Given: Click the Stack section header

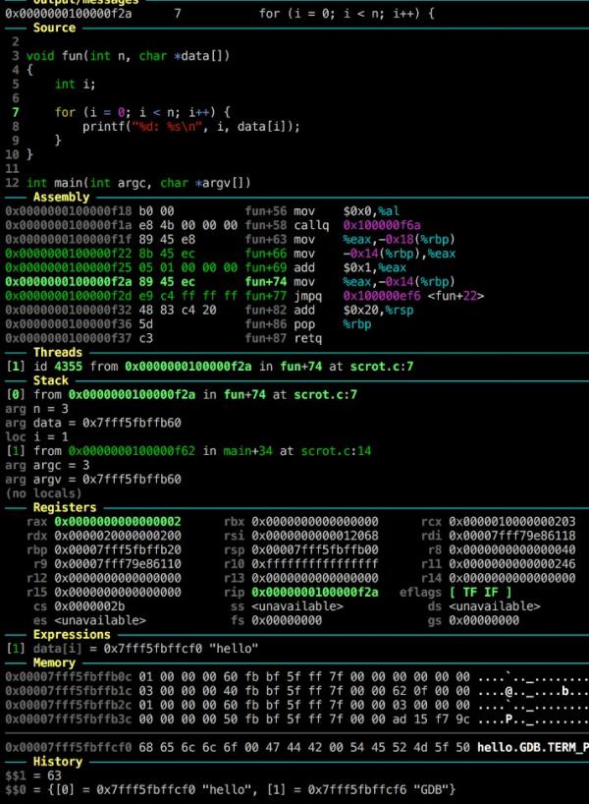Looking at the screenshot, I should point(51,379).
